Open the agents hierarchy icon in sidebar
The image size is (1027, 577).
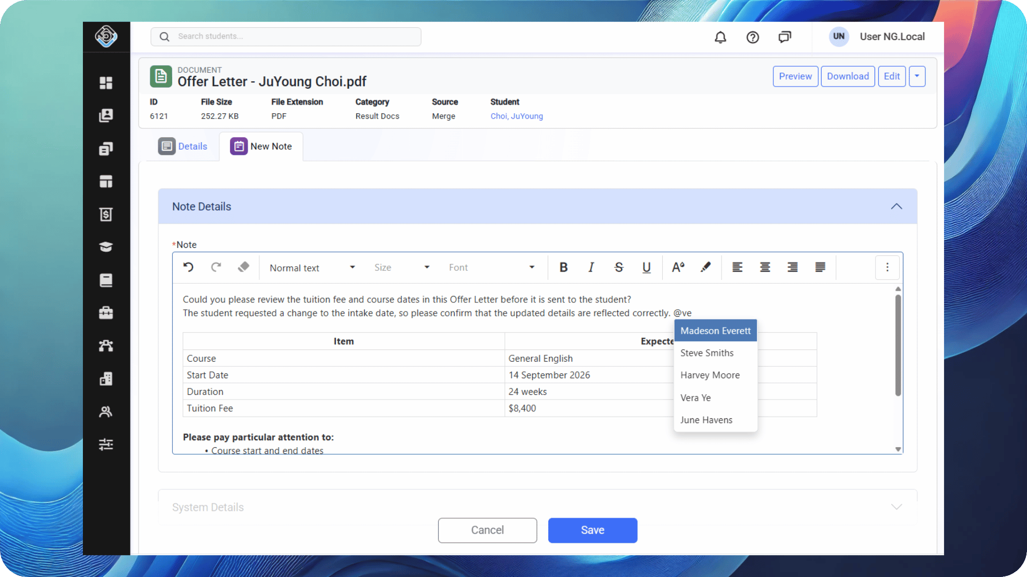(x=106, y=346)
